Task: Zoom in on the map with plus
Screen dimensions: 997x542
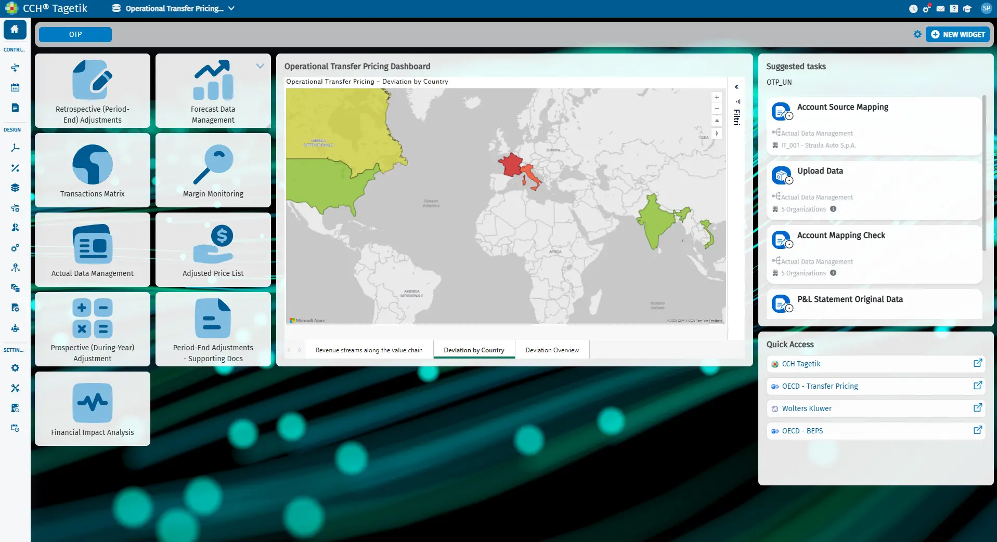Action: [x=717, y=97]
